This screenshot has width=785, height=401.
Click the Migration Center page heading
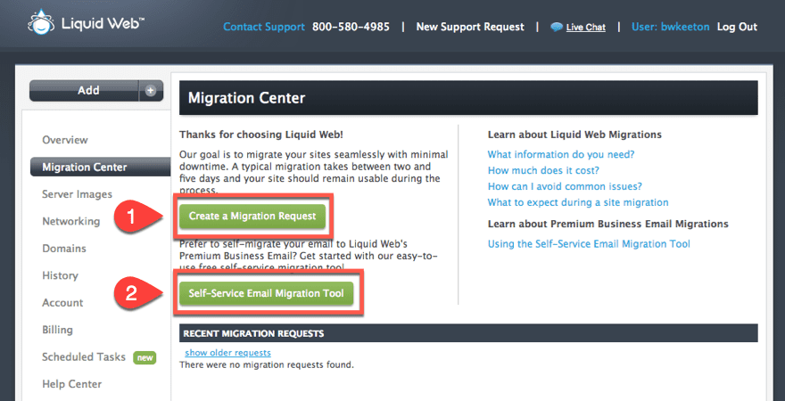[247, 98]
